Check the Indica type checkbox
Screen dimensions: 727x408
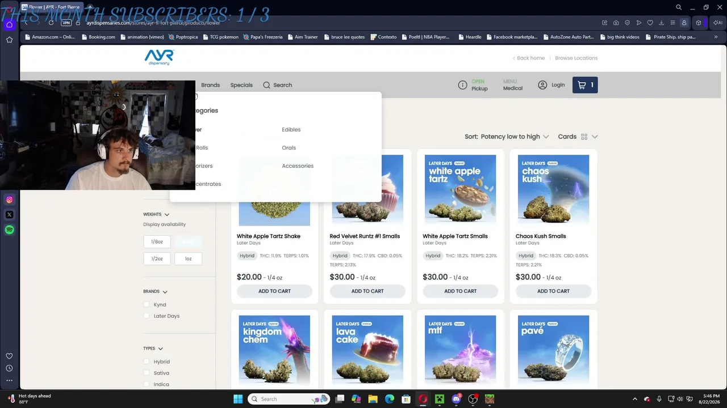coord(147,384)
